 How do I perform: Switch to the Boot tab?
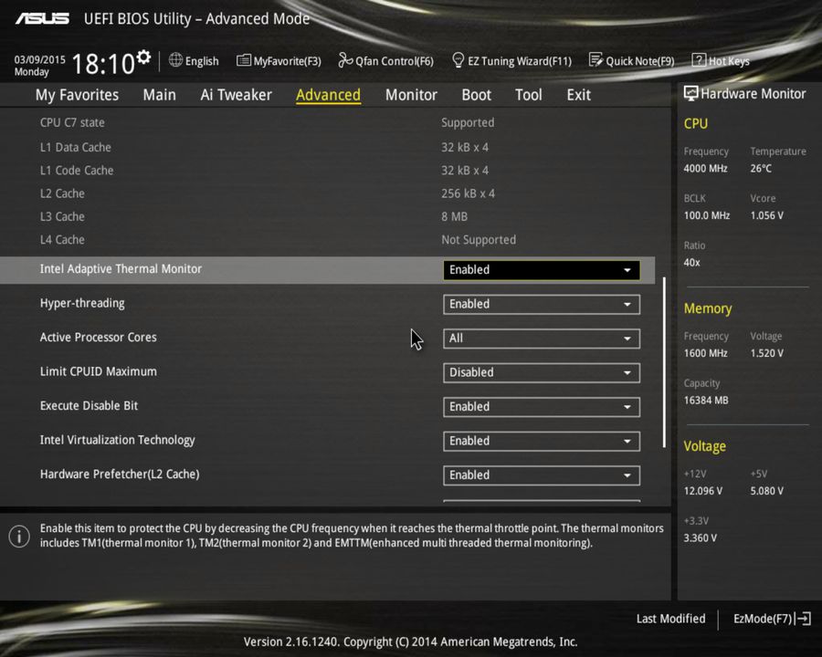click(476, 94)
